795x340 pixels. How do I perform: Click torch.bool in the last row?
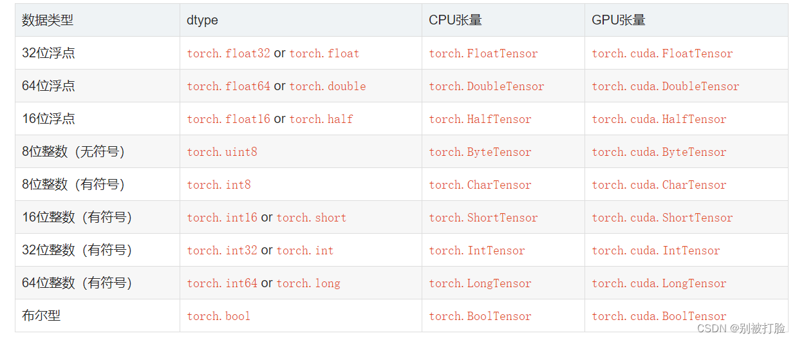coord(219,316)
